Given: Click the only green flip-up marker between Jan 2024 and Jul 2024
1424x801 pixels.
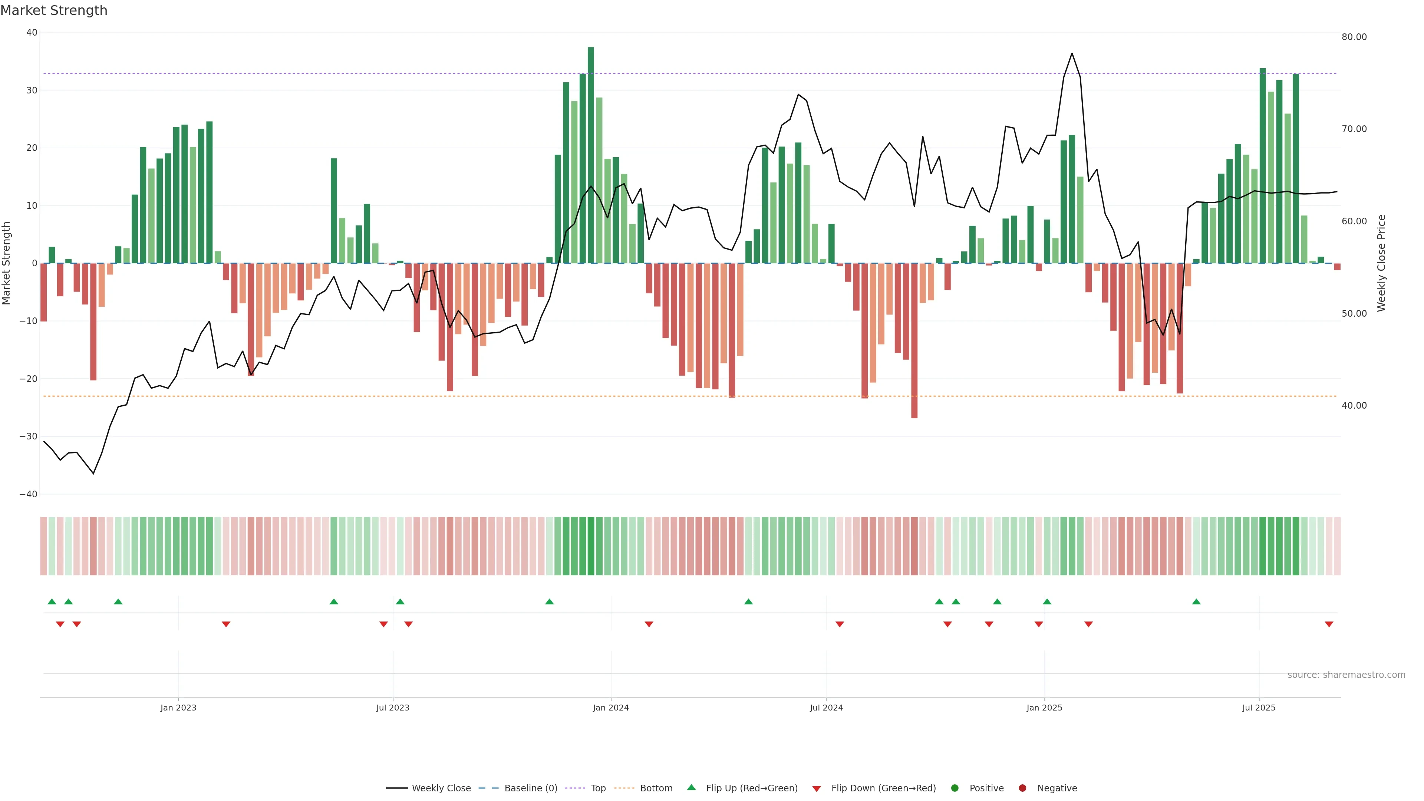Looking at the screenshot, I should [x=748, y=601].
